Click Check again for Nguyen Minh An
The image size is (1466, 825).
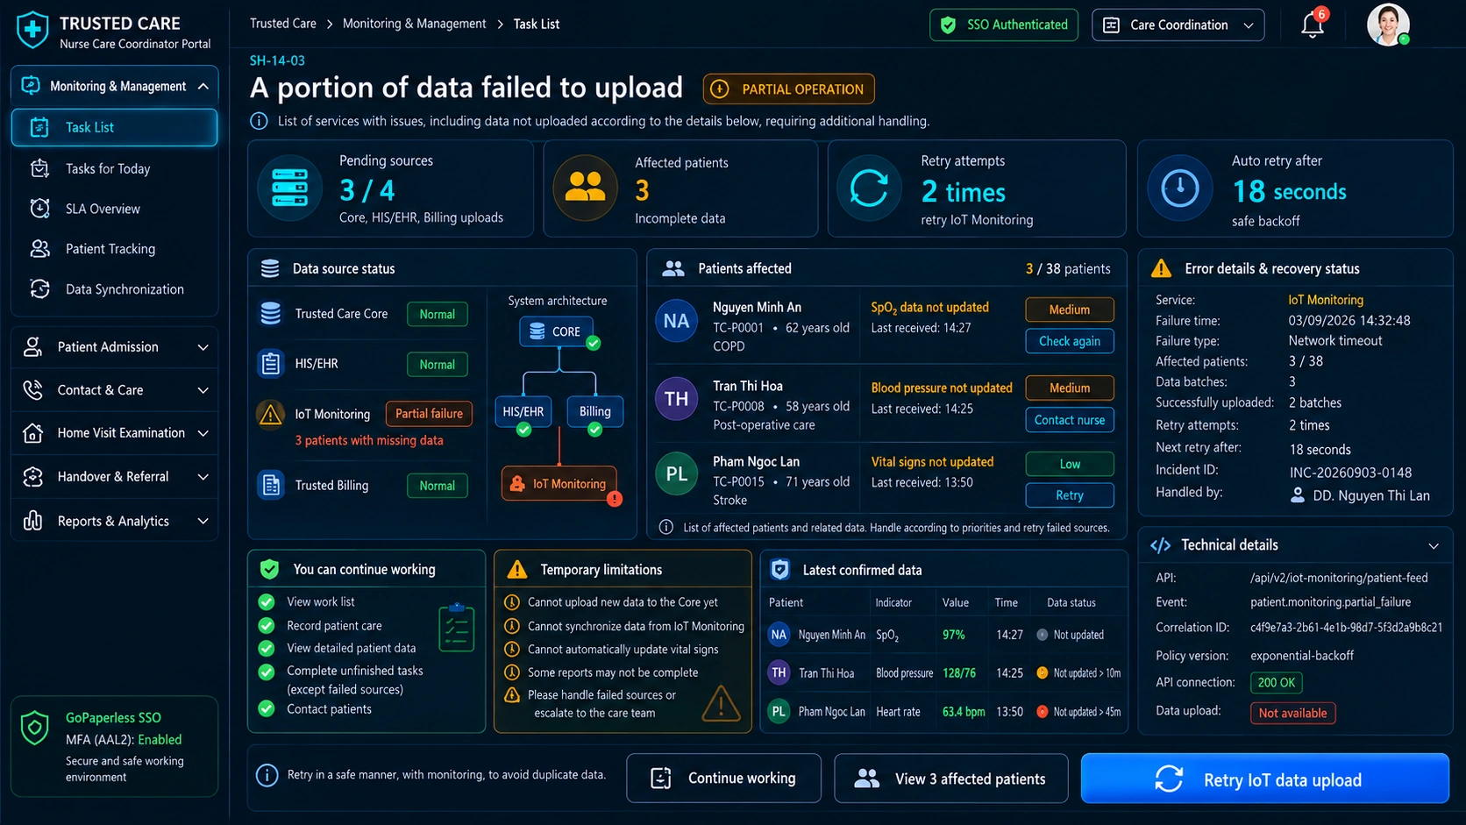tap(1070, 341)
